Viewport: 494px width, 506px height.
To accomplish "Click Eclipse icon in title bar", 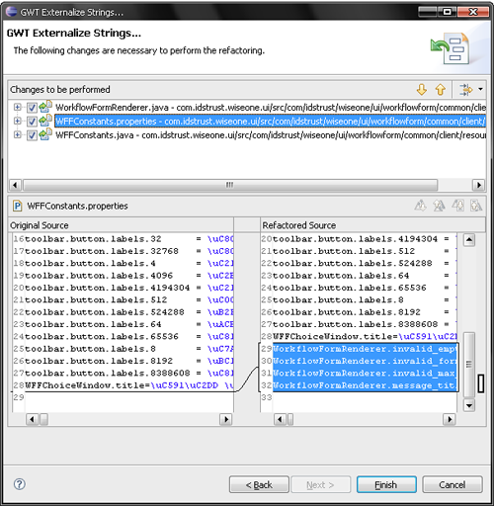I will click(x=11, y=12).
